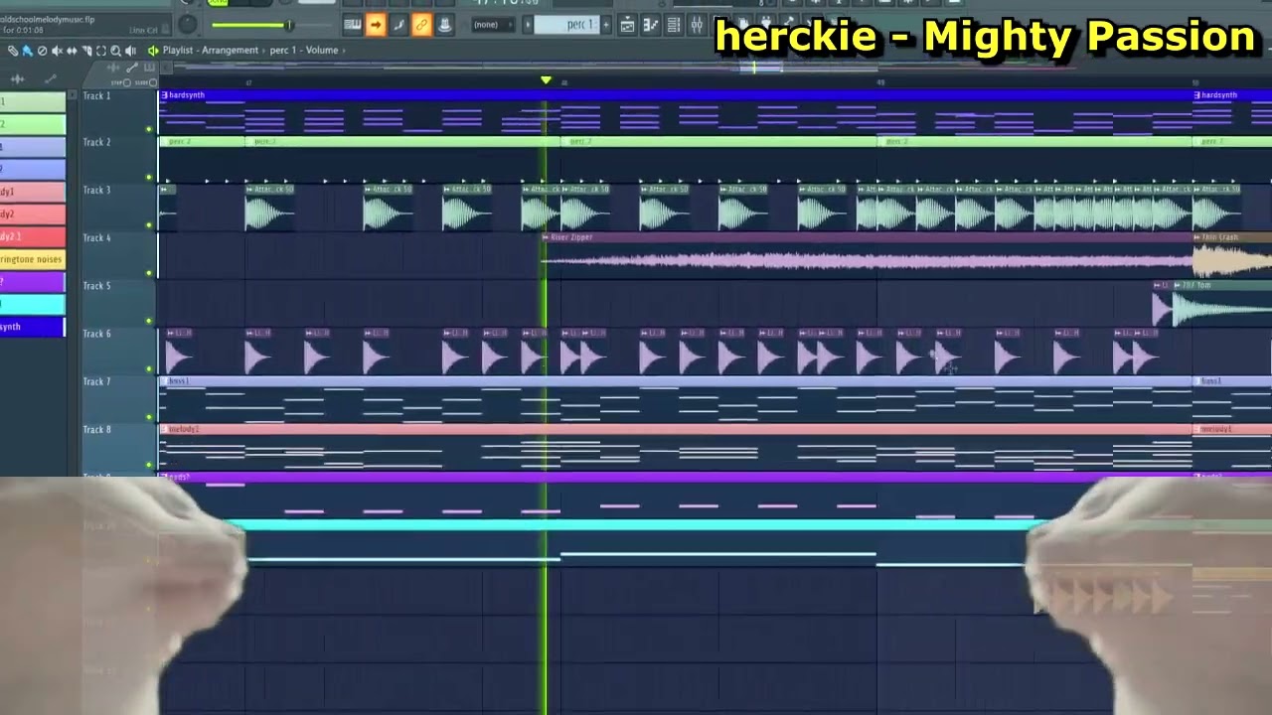This screenshot has height=715, width=1272.
Task: Mute Track 7 using its green dot
Action: [x=149, y=416]
